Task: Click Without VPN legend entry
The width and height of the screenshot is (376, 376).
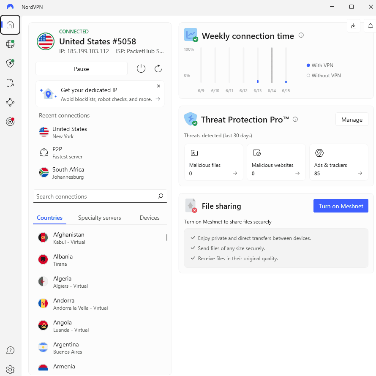Action: coord(324,75)
